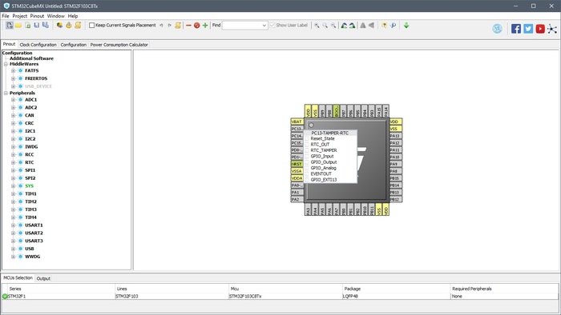The height and width of the screenshot is (315, 561).
Task: Click the green download arrow icon
Action: pyautogui.click(x=406, y=26)
